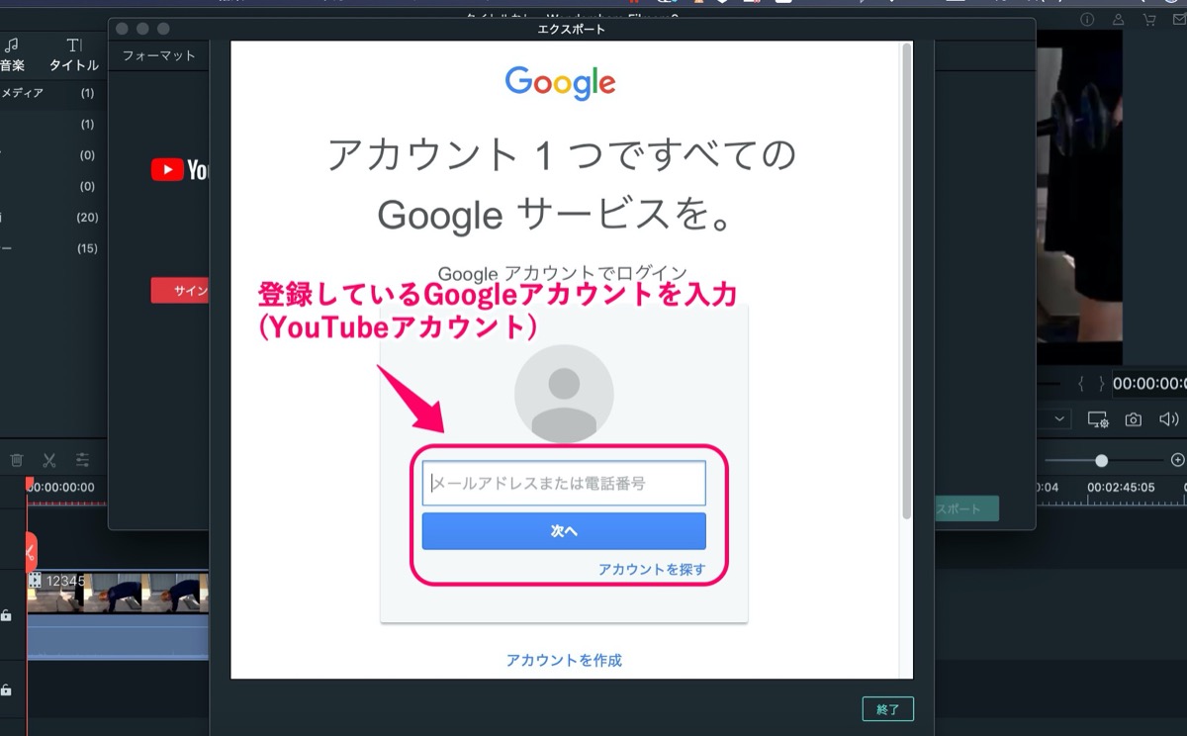This screenshot has height=736, width=1187.
Task: Select the フォーマット tab in export window
Action: [x=159, y=56]
